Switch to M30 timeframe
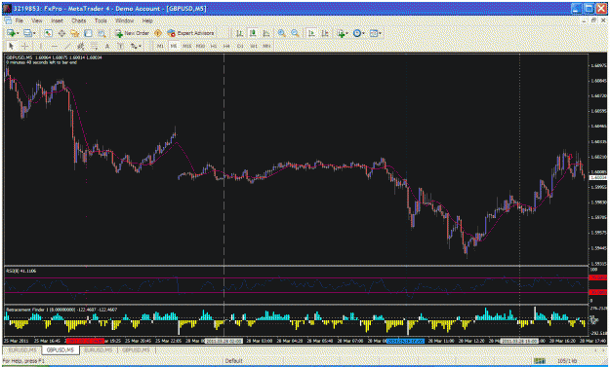 point(200,46)
